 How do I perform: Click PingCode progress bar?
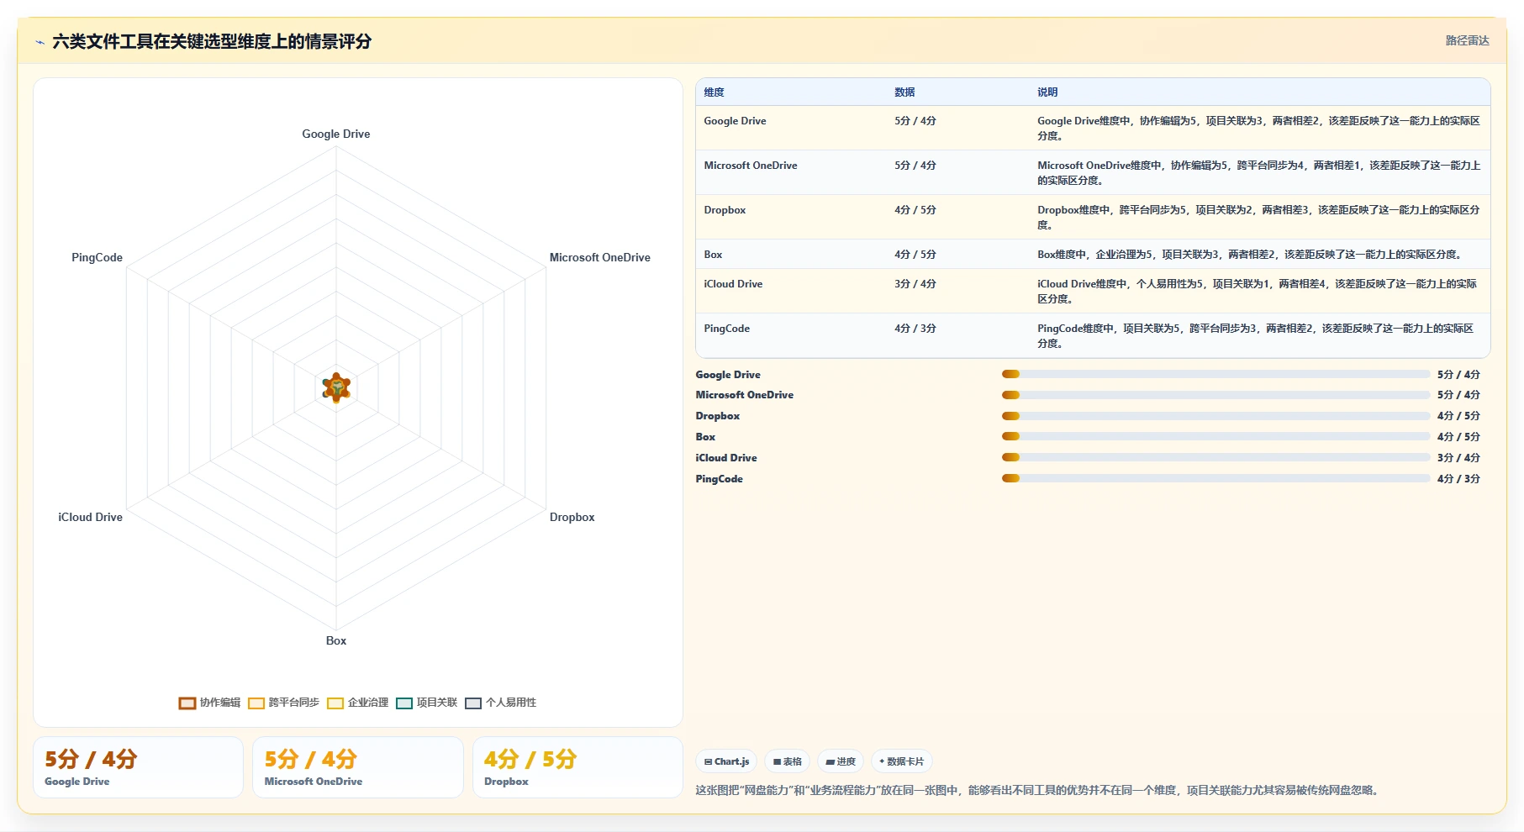(1216, 478)
